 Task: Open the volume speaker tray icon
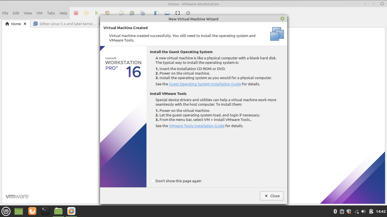coord(364,211)
